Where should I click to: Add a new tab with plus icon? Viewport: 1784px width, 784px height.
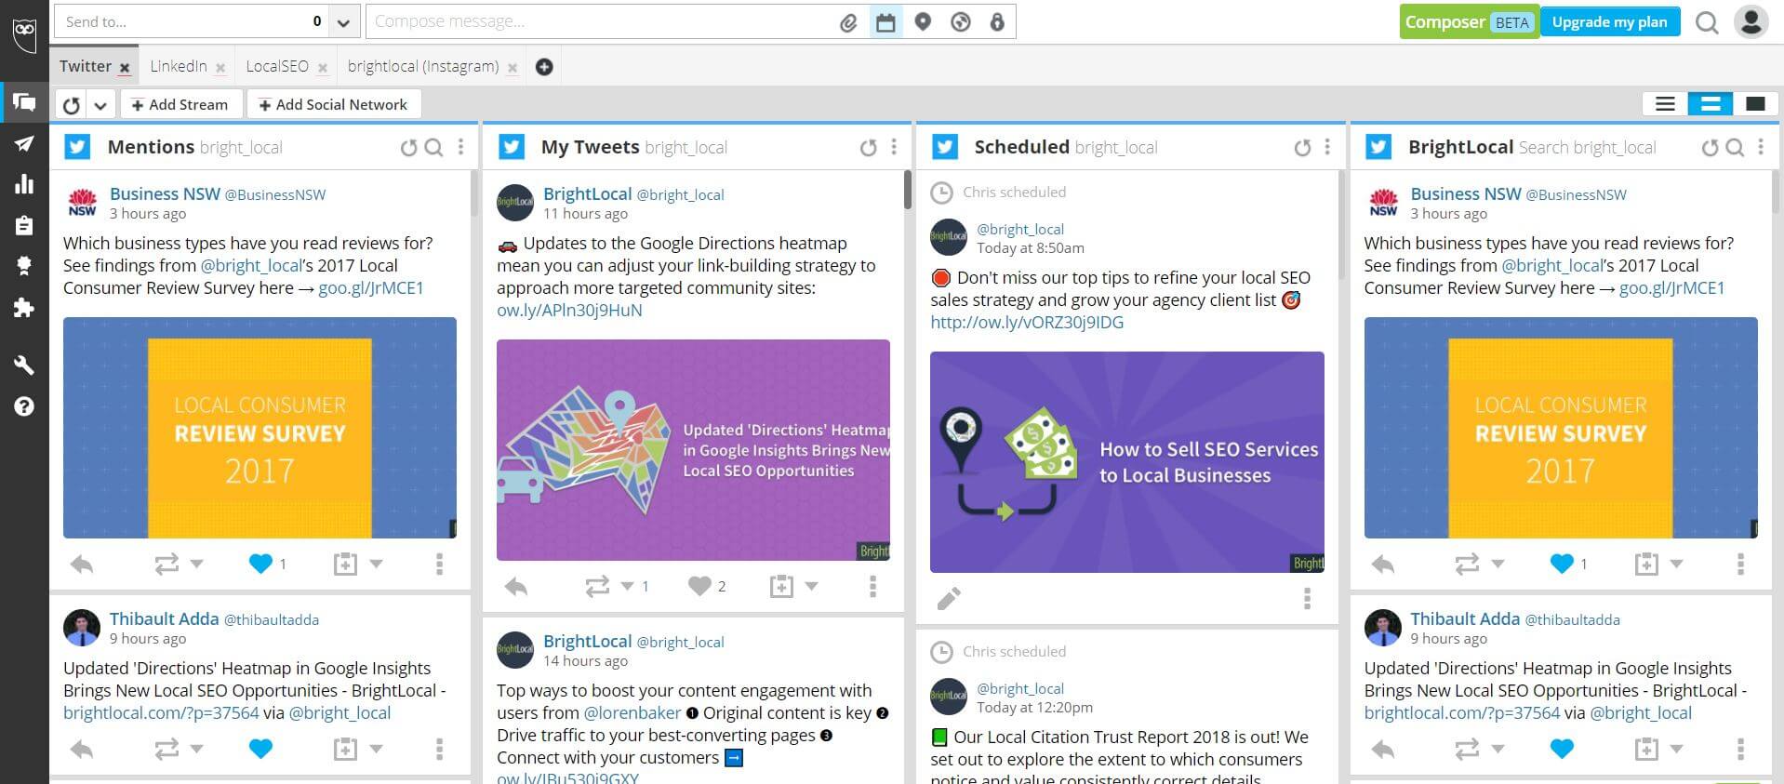[x=544, y=67]
